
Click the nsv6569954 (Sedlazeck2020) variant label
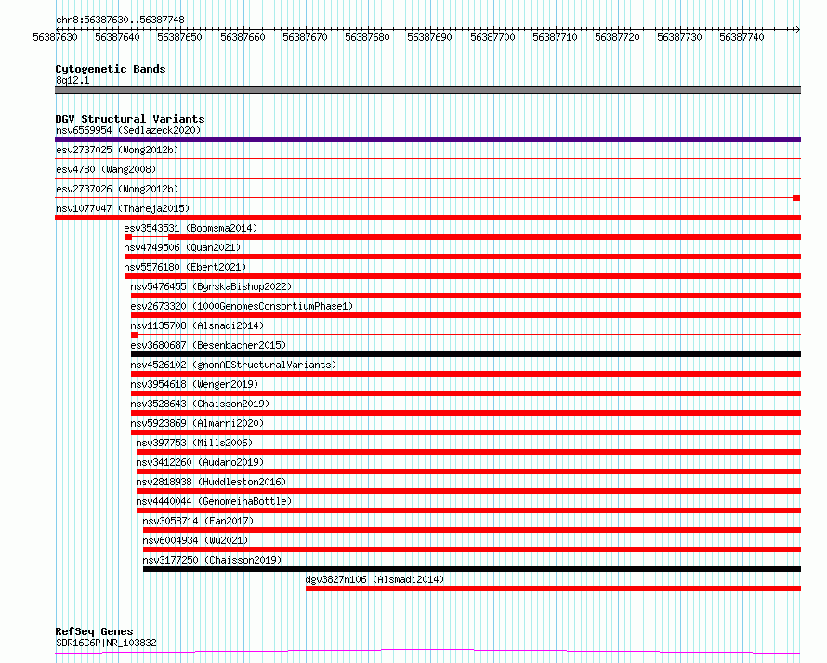[x=128, y=130]
